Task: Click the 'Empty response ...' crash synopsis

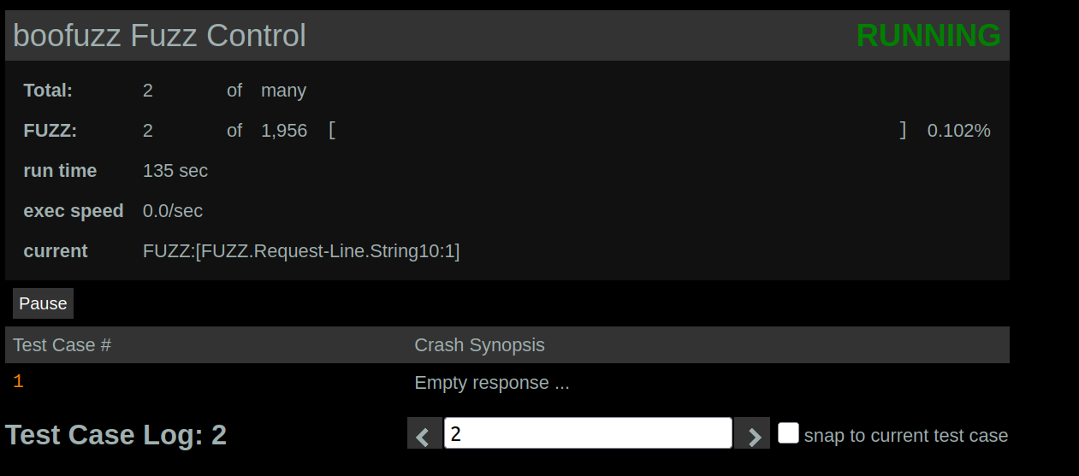Action: (x=492, y=383)
